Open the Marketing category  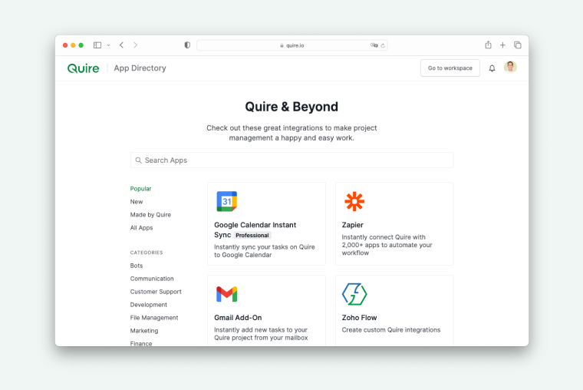144,331
